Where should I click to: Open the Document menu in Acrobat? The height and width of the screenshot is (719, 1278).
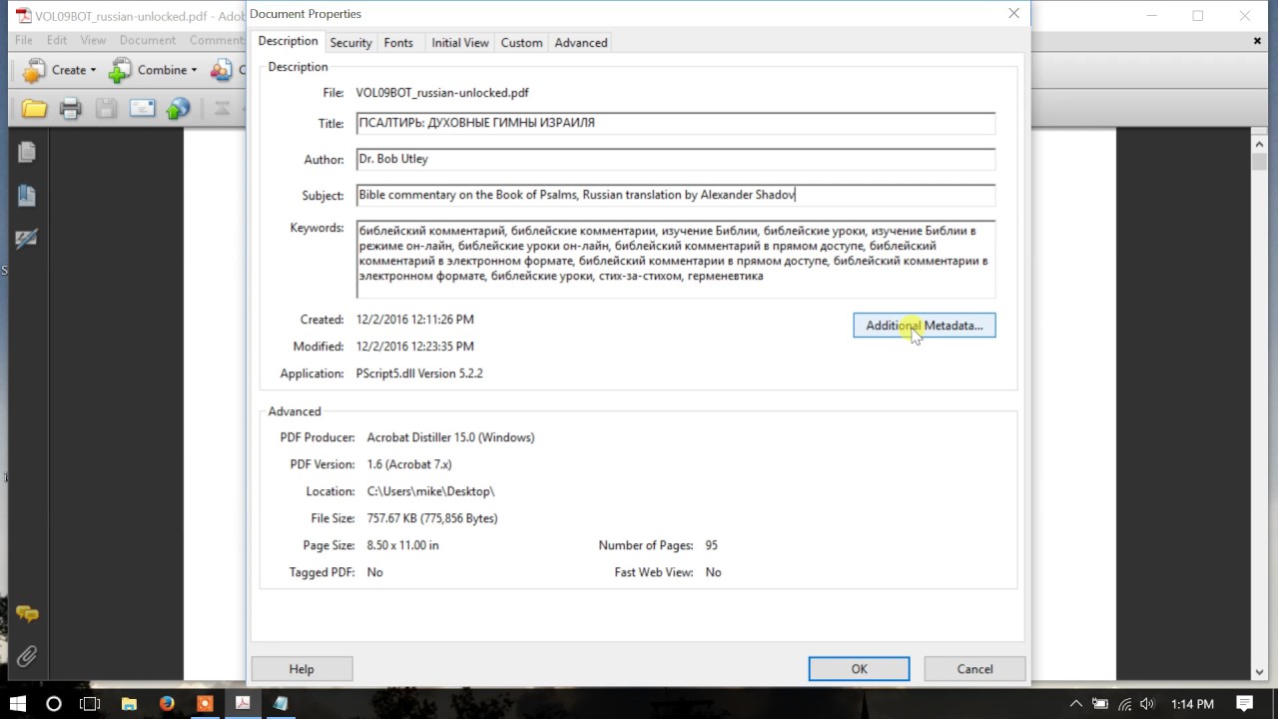(x=148, y=40)
